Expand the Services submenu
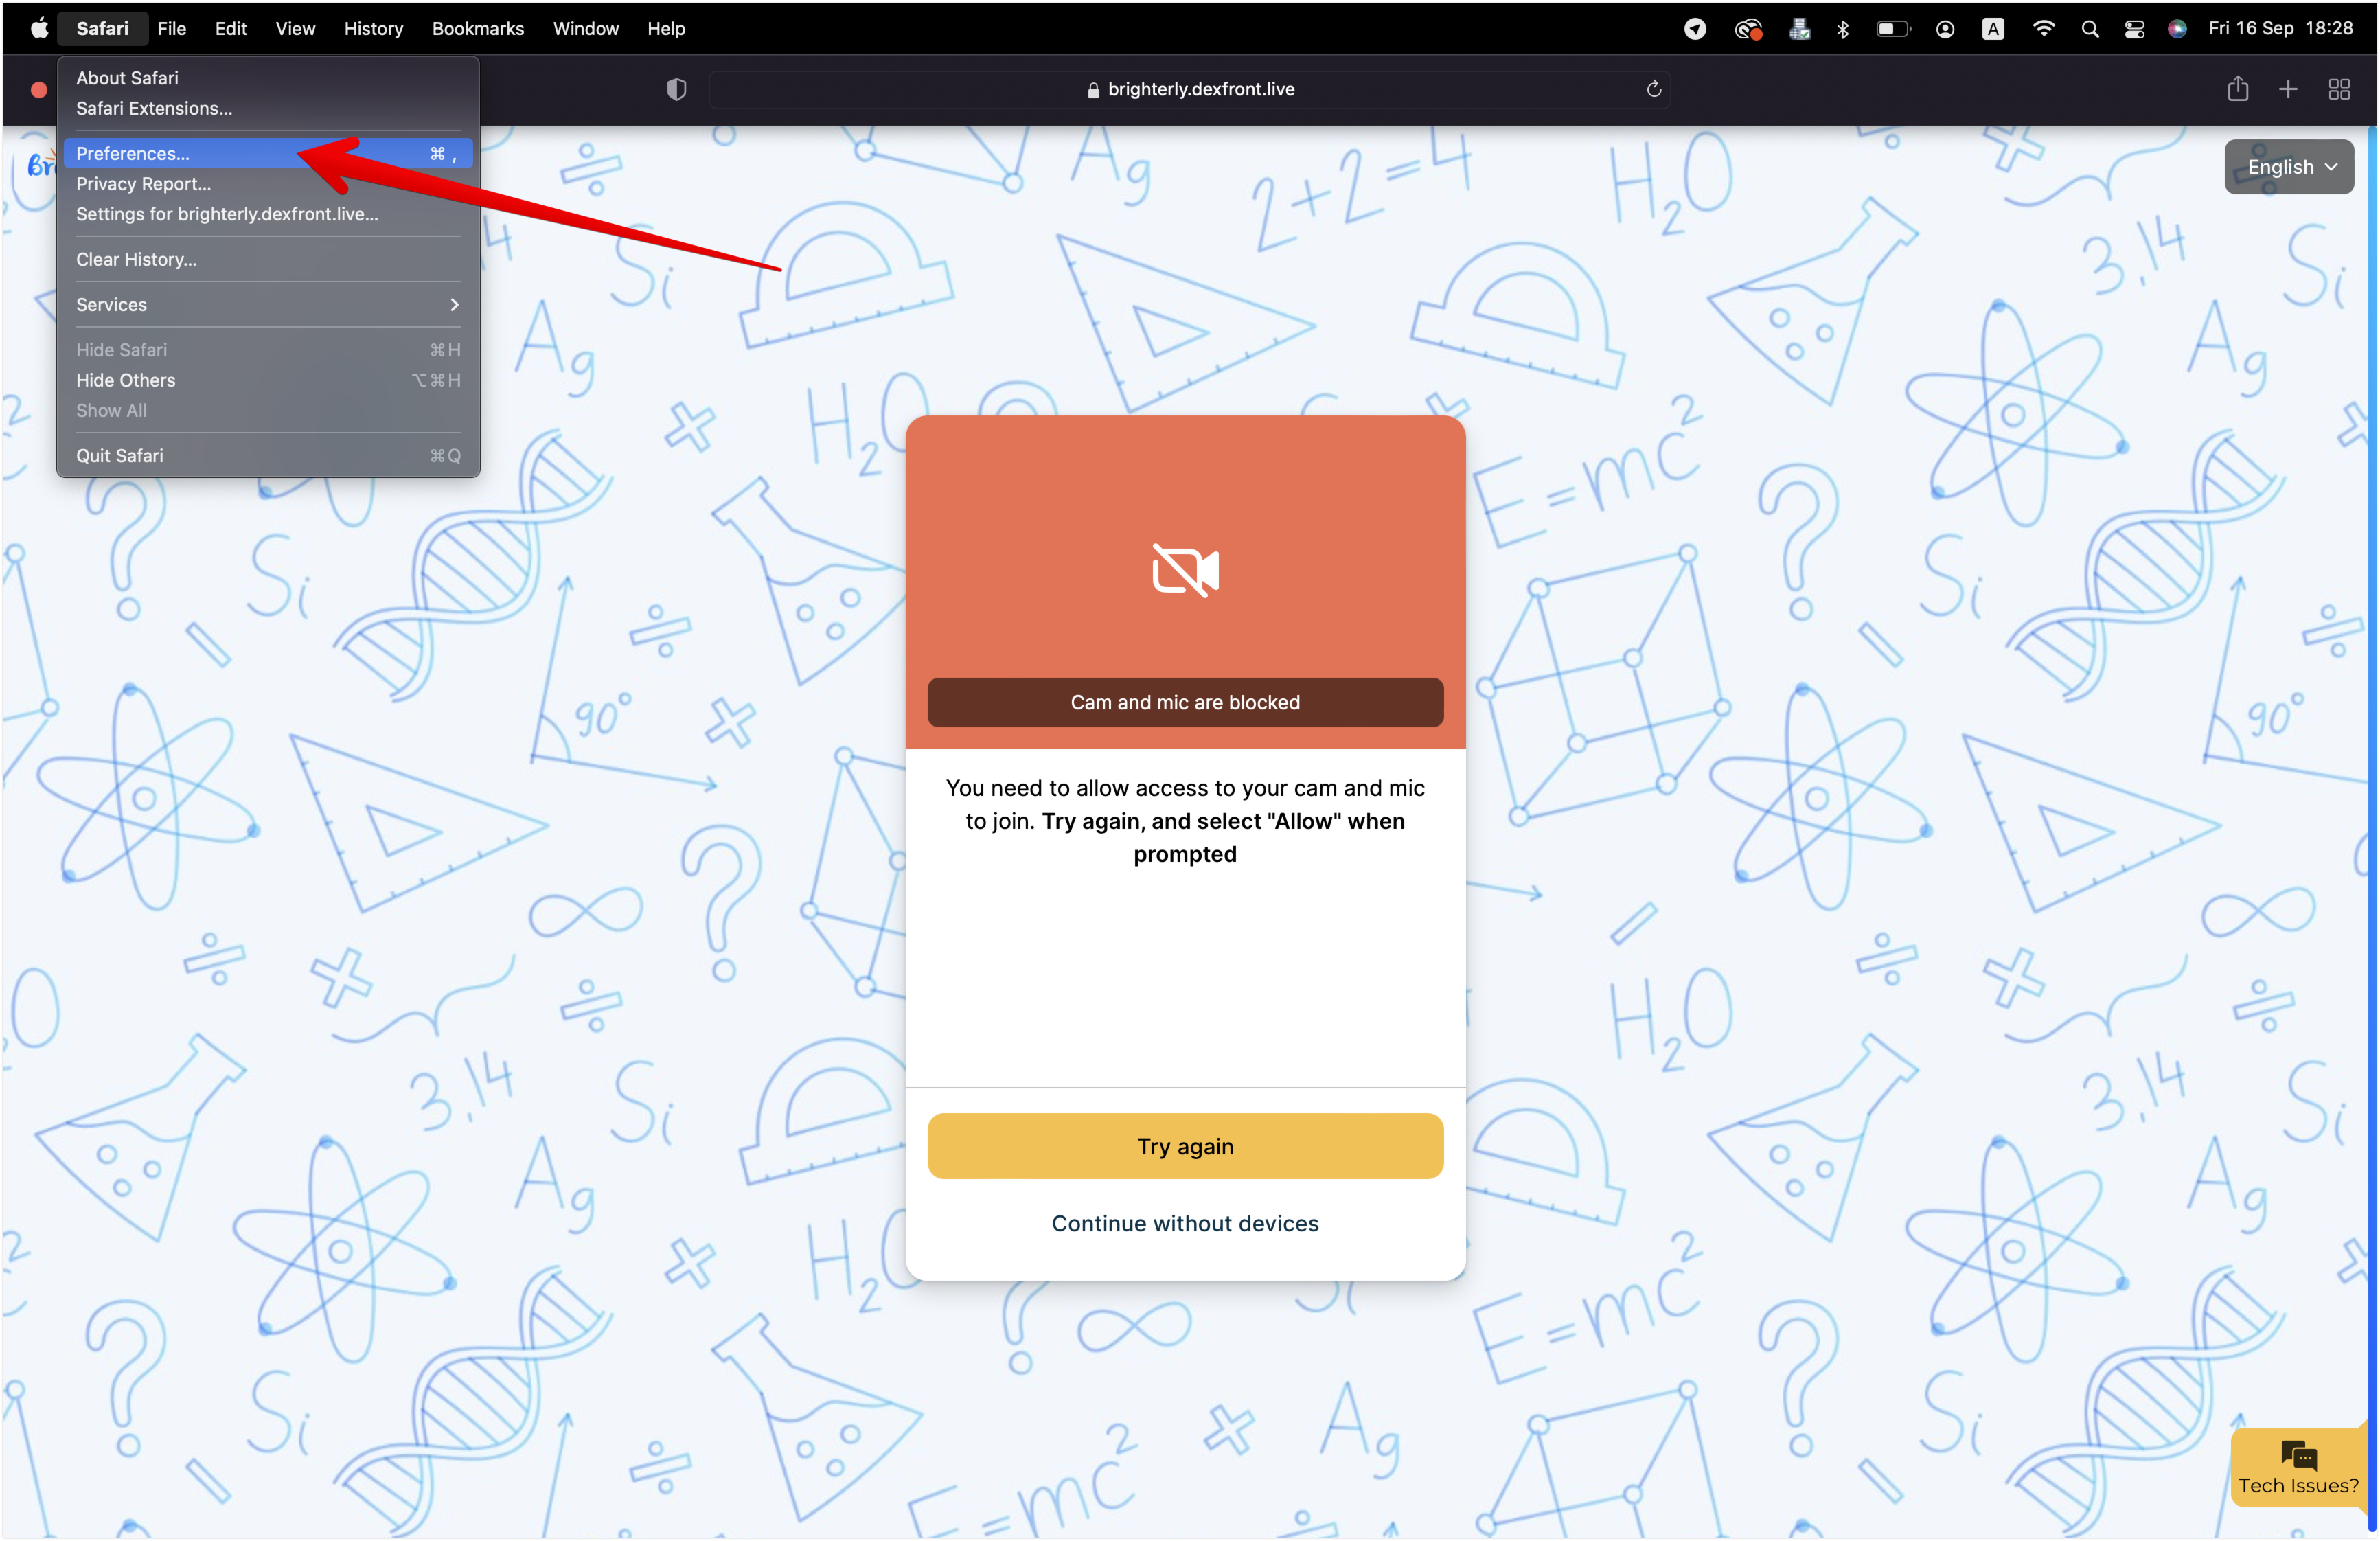The height and width of the screenshot is (1541, 2380). (x=268, y=304)
